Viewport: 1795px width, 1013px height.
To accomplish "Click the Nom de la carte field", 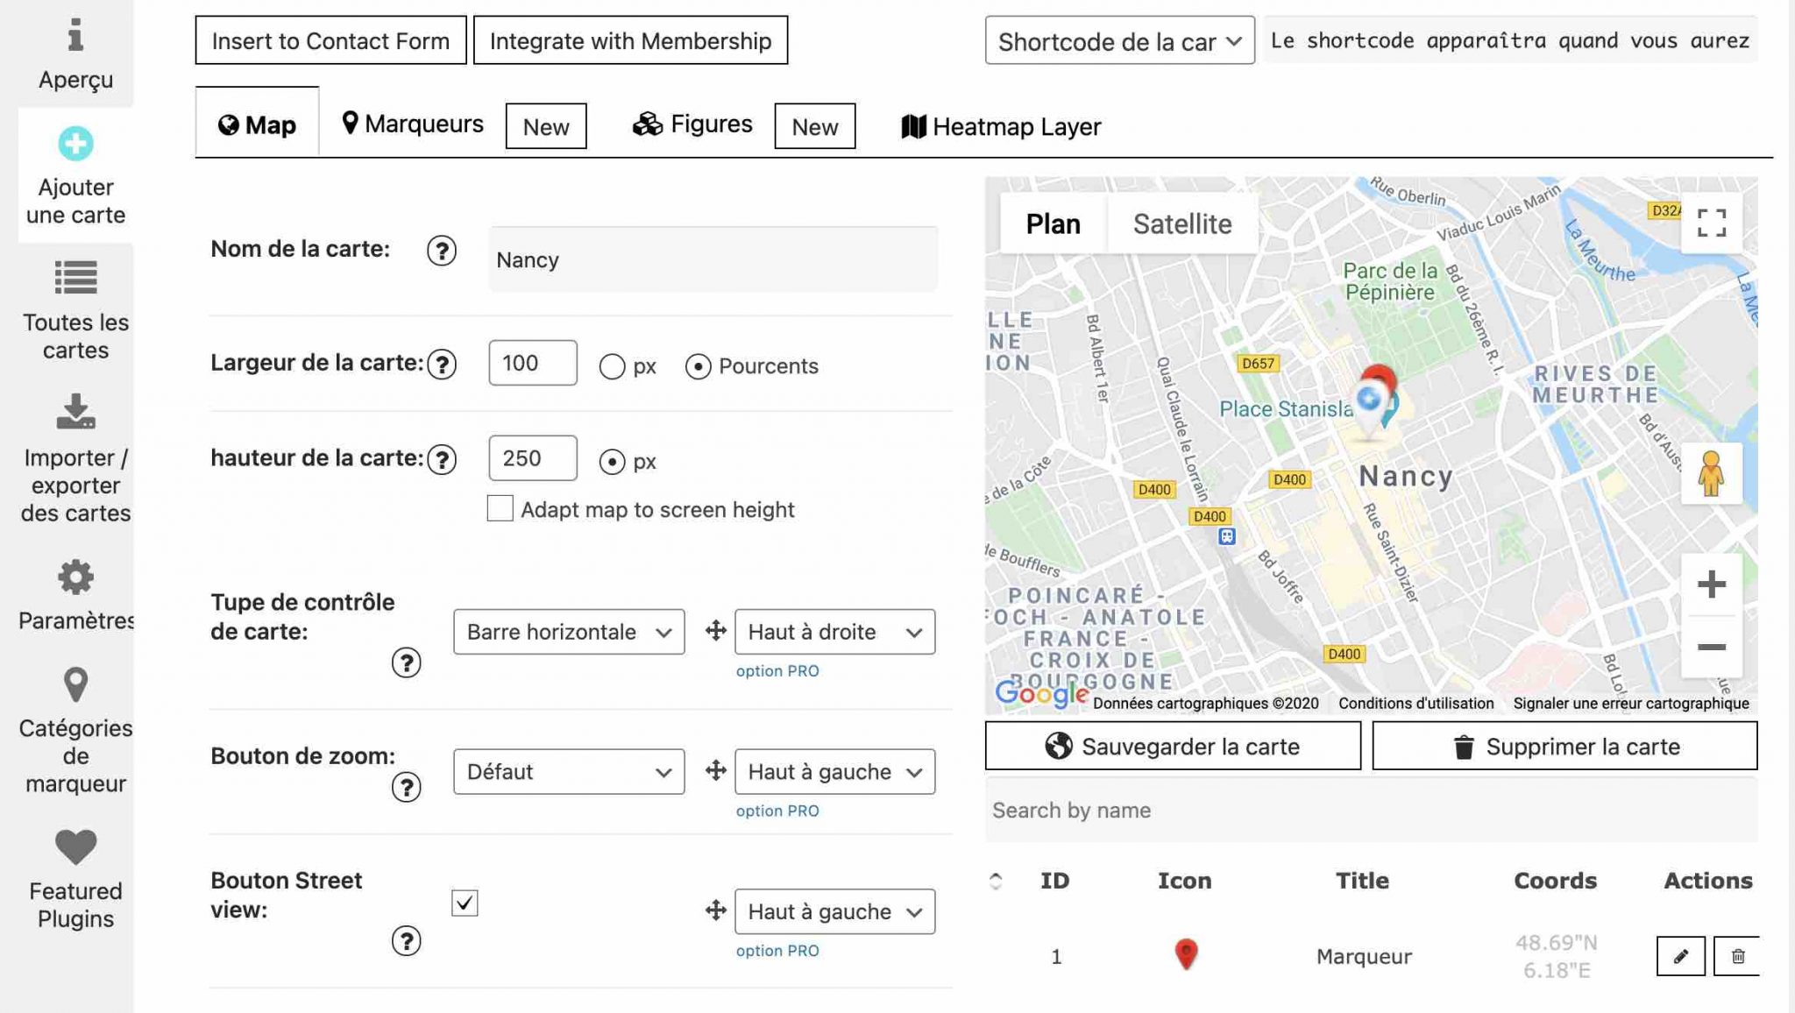I will point(713,259).
